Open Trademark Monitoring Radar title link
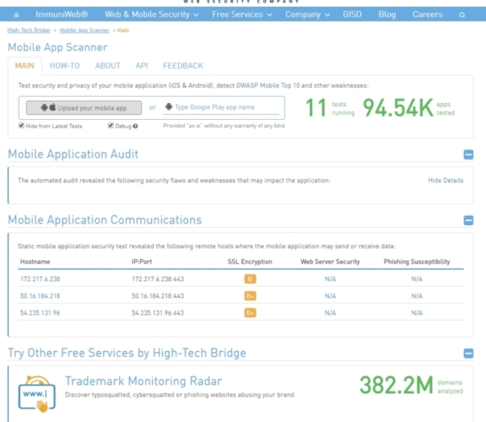Viewport: 486px width, 422px height. click(x=143, y=381)
